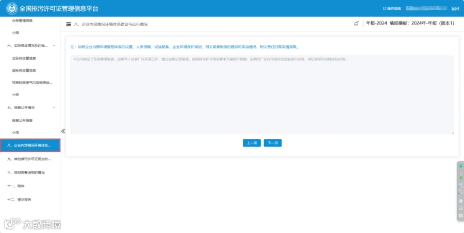Click the blurred user account name in header
This screenshot has width=464, height=233.
click(426, 8)
